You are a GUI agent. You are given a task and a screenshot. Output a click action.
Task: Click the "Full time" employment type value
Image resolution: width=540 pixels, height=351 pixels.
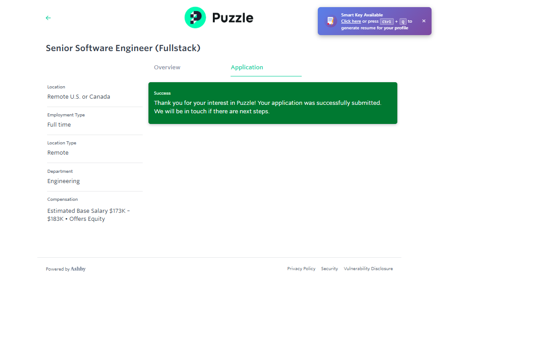point(59,125)
